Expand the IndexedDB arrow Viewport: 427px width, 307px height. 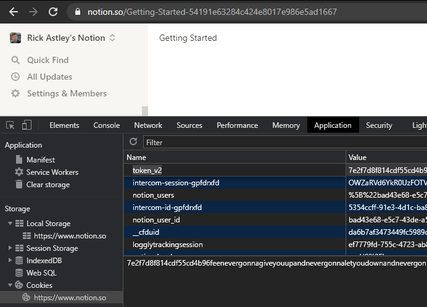[x=10, y=260]
